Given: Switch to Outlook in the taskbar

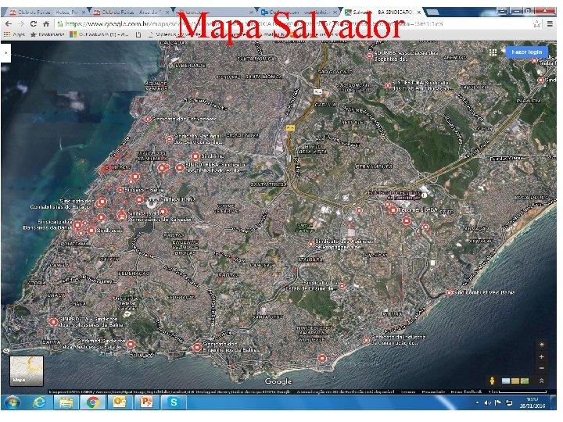Looking at the screenshot, I should point(120,402).
